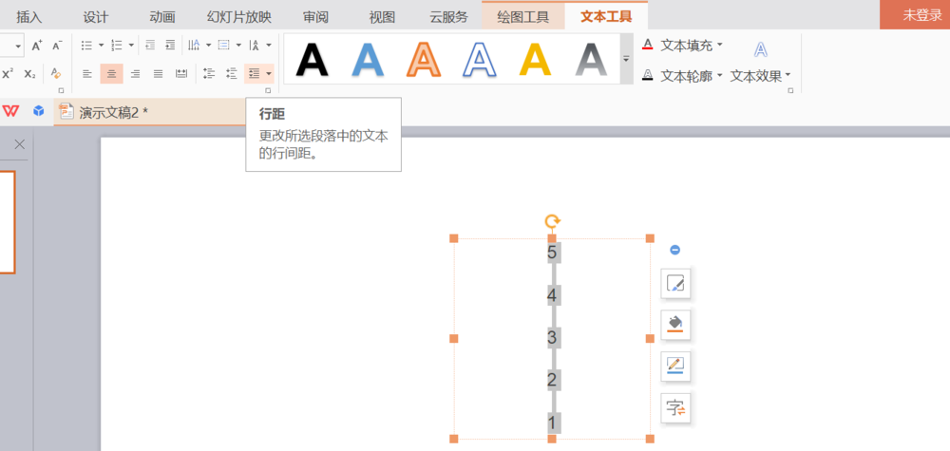Open text effects dialog launcher
This screenshot has width=950, height=451.
[x=790, y=90]
